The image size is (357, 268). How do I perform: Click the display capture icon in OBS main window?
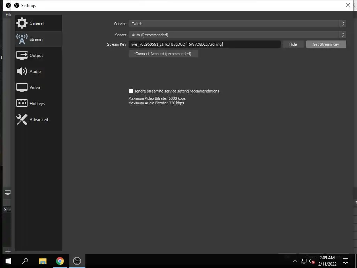click(8, 193)
